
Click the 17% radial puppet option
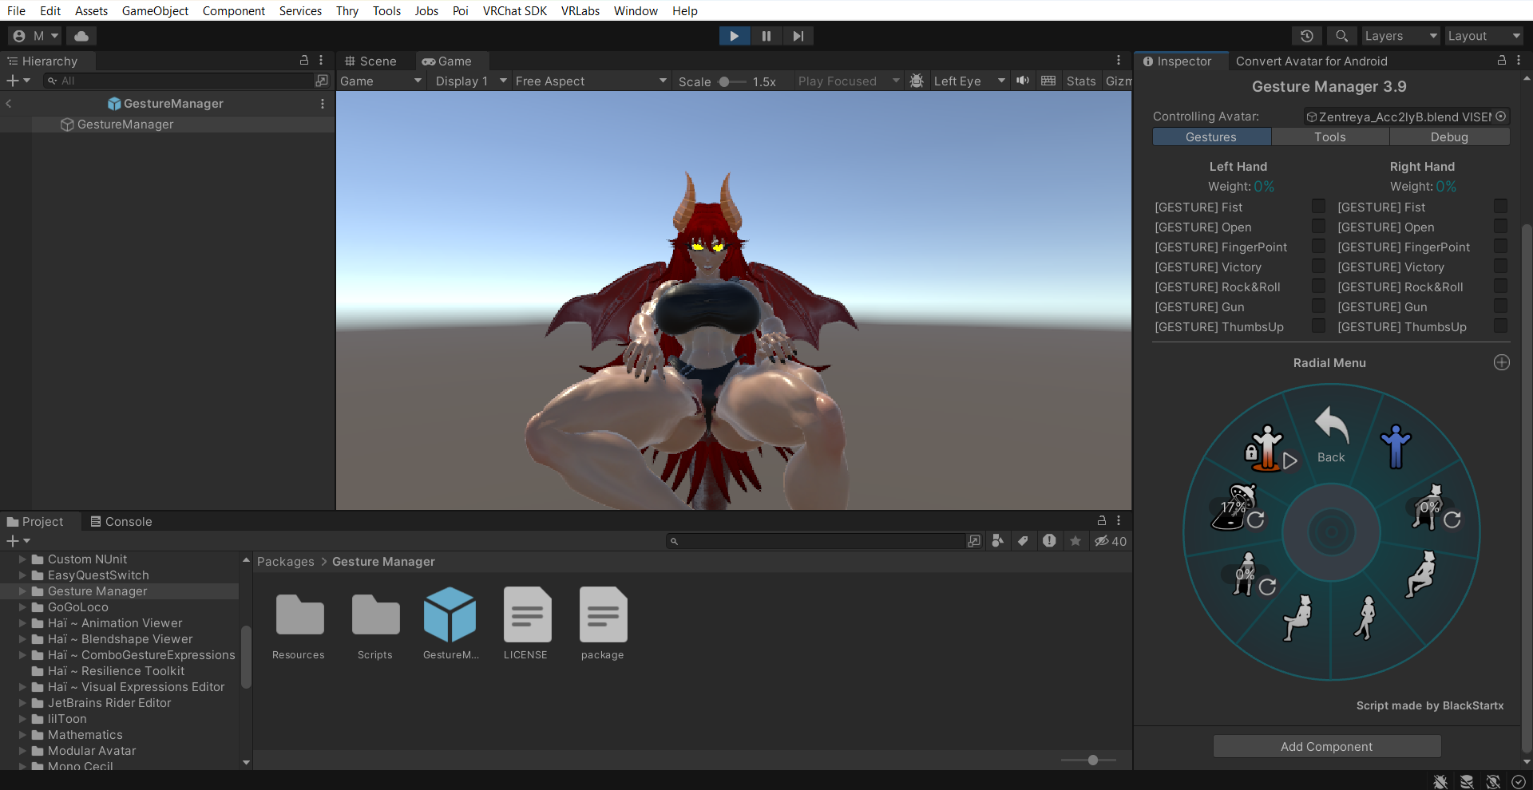(1238, 508)
